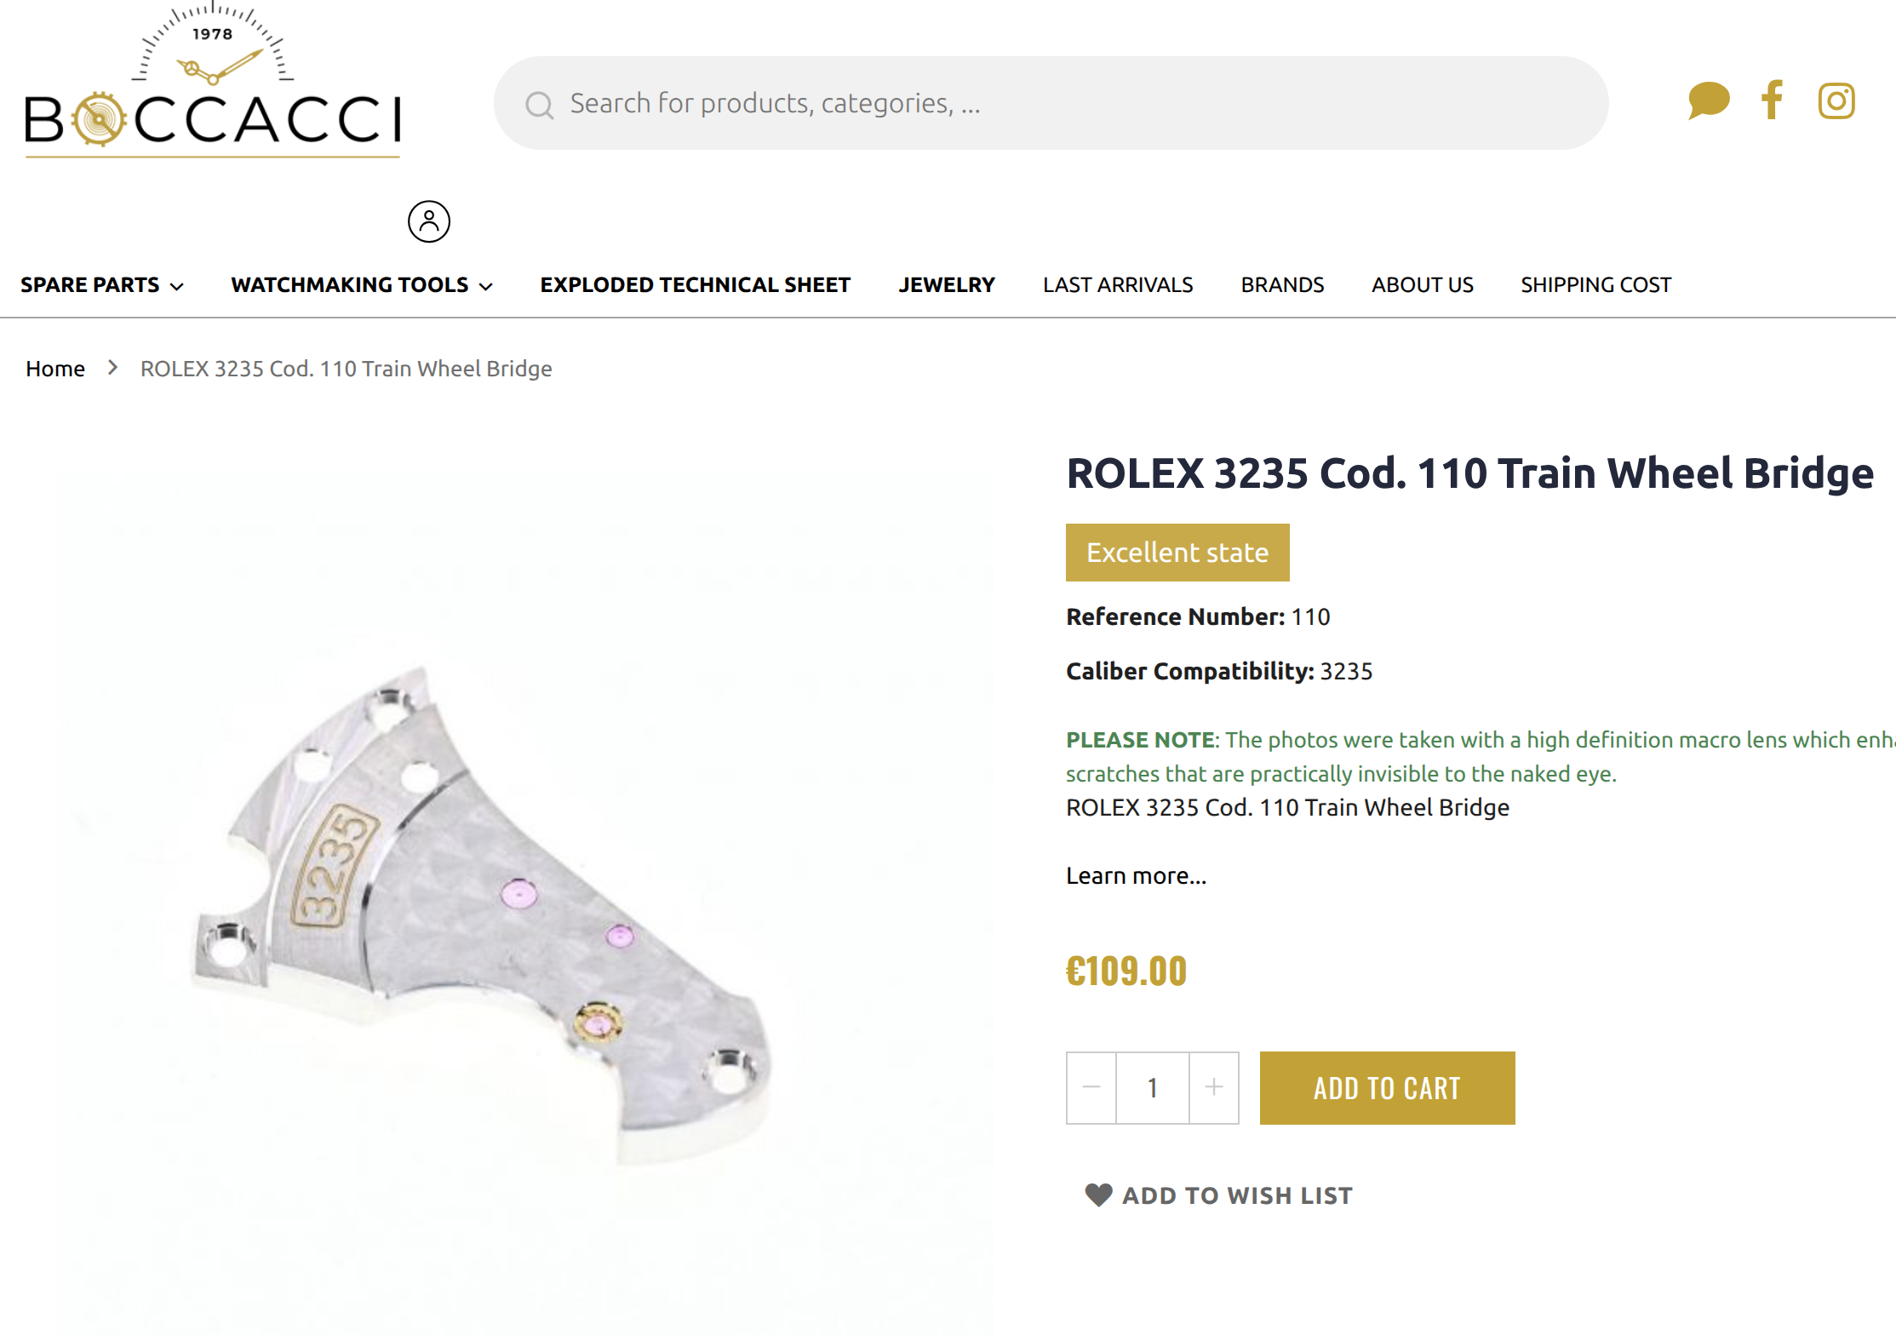Visit the Facebook page icon
This screenshot has height=1335, width=1896.
point(1773,100)
